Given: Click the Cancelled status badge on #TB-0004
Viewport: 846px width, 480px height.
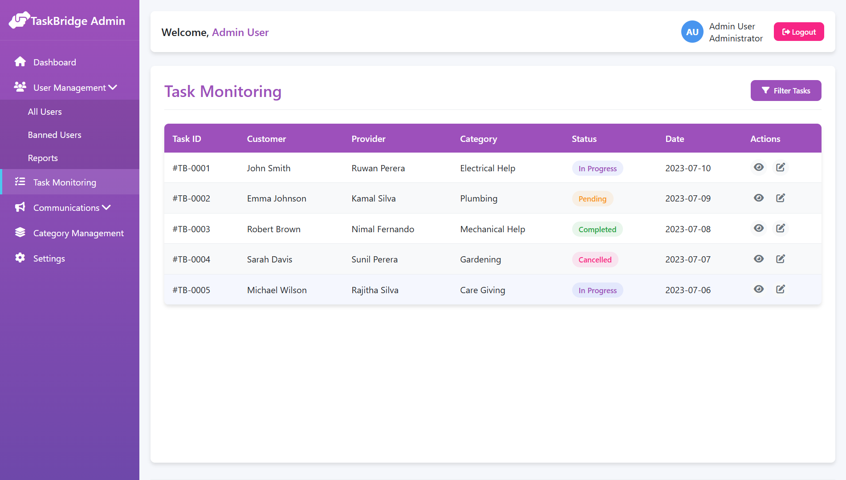Looking at the screenshot, I should click(x=595, y=259).
